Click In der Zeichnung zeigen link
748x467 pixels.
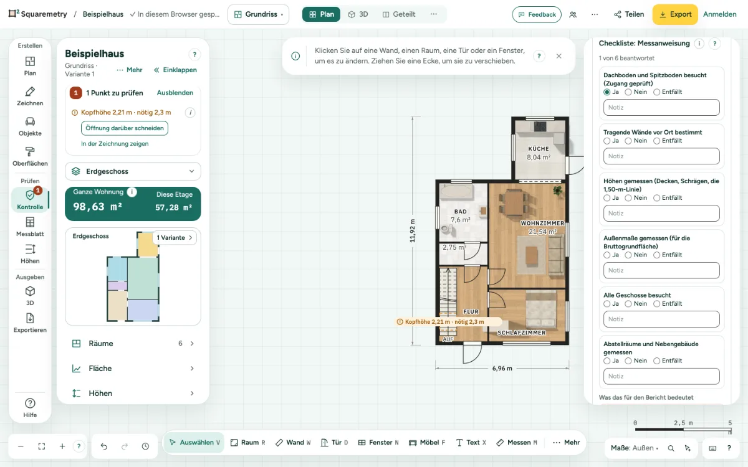115,144
